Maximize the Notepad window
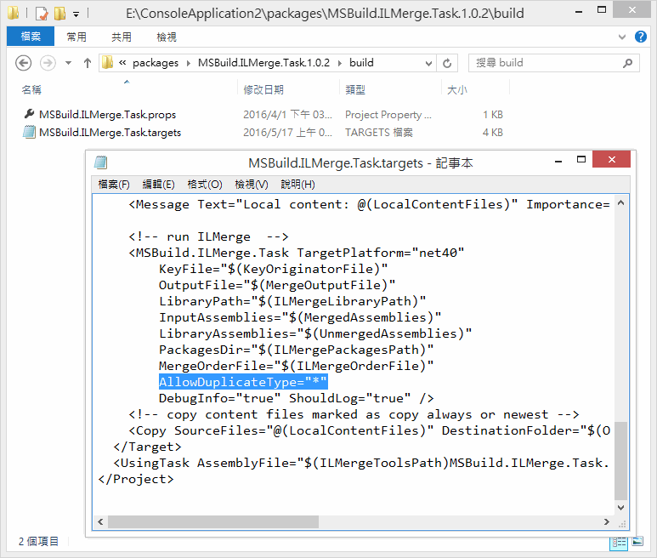This screenshot has width=657, height=558. tap(581, 160)
